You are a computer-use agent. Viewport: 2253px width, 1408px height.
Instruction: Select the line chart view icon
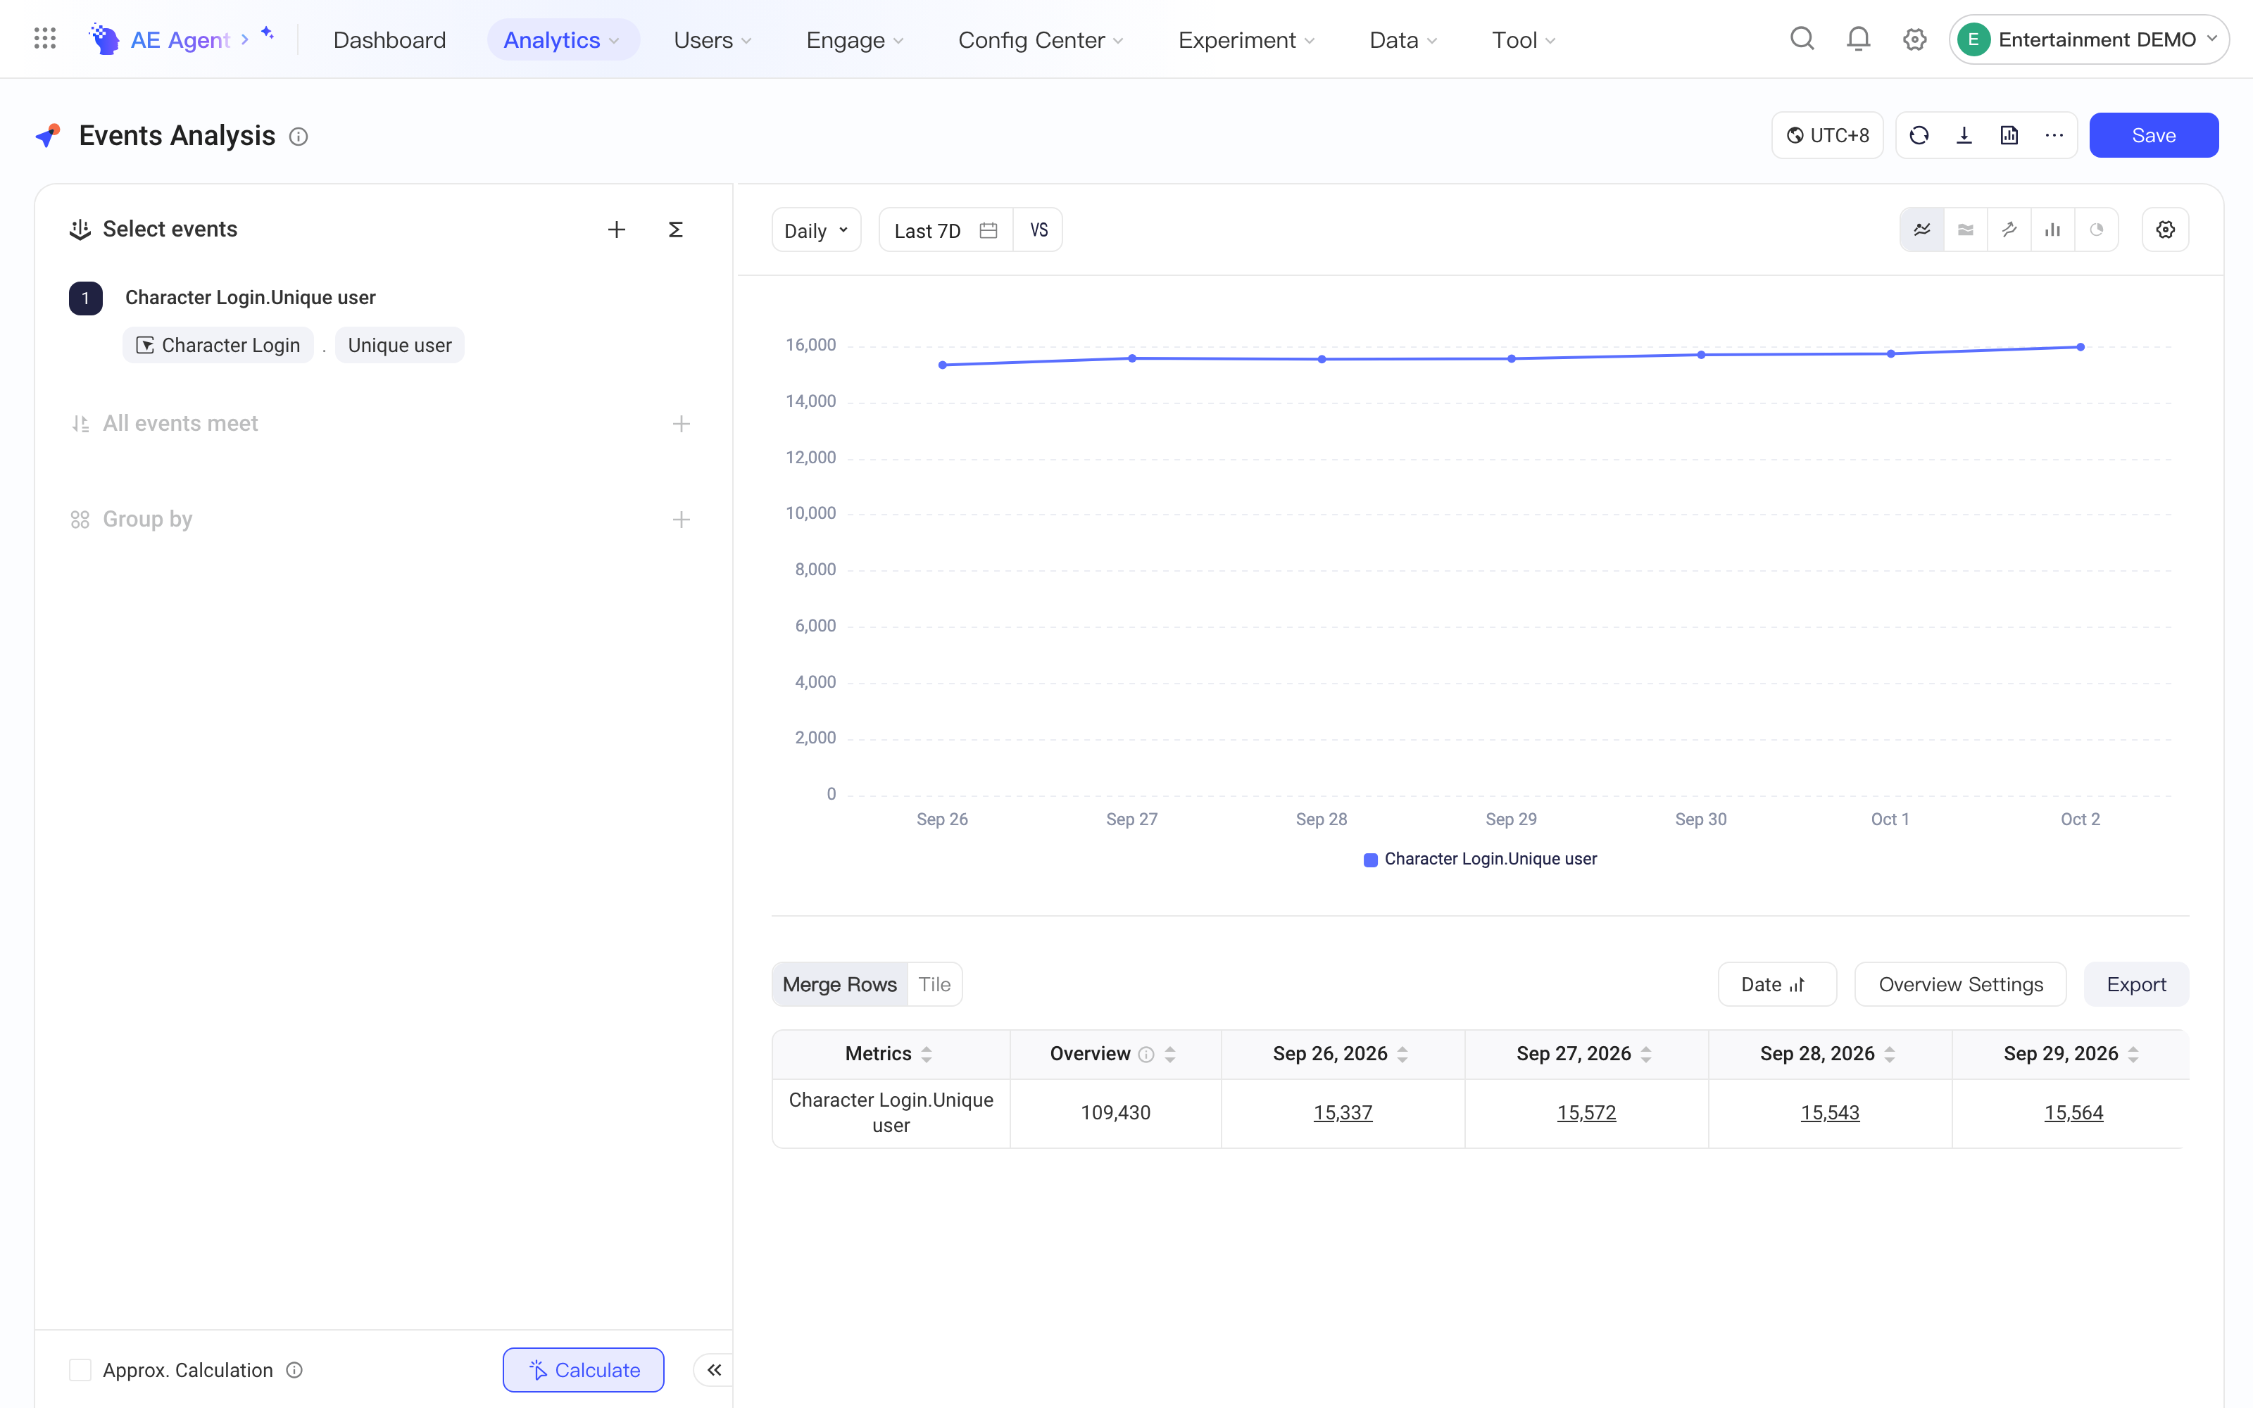pyautogui.click(x=1921, y=230)
